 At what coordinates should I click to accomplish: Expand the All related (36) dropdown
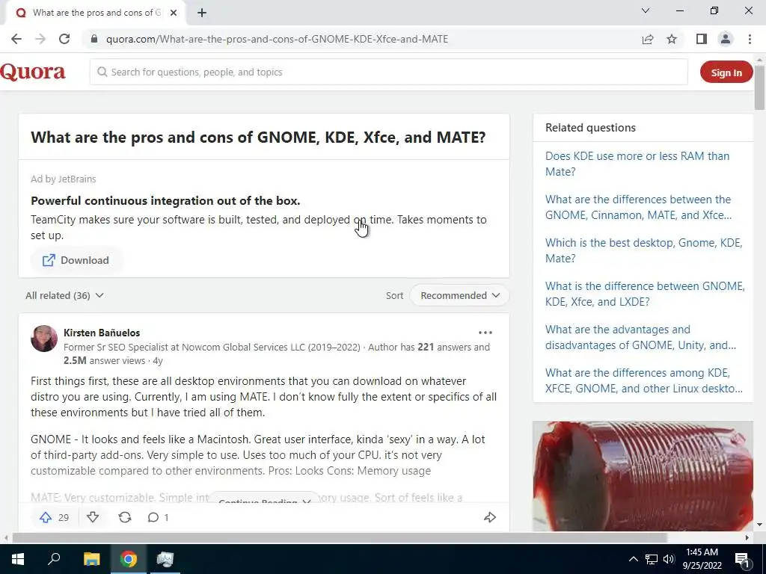tap(64, 296)
